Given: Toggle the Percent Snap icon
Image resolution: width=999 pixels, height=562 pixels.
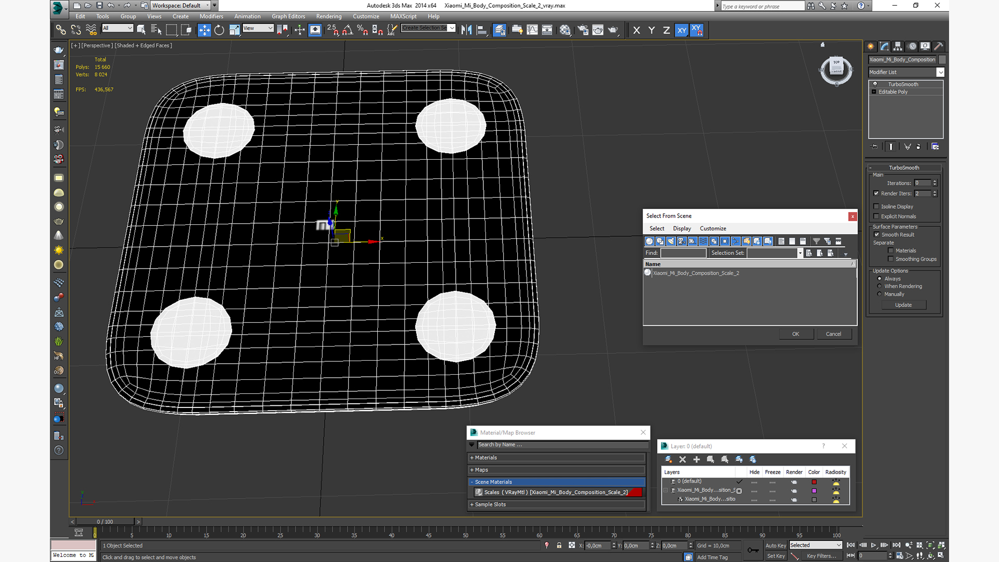Looking at the screenshot, I should (363, 30).
